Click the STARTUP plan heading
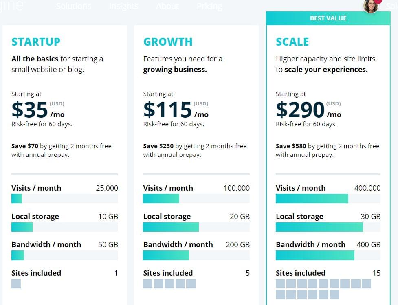The height and width of the screenshot is (305, 398). pyautogui.click(x=36, y=42)
